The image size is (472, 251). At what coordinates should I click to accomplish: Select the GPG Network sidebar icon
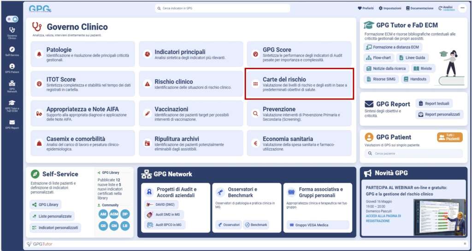[x=12, y=86]
